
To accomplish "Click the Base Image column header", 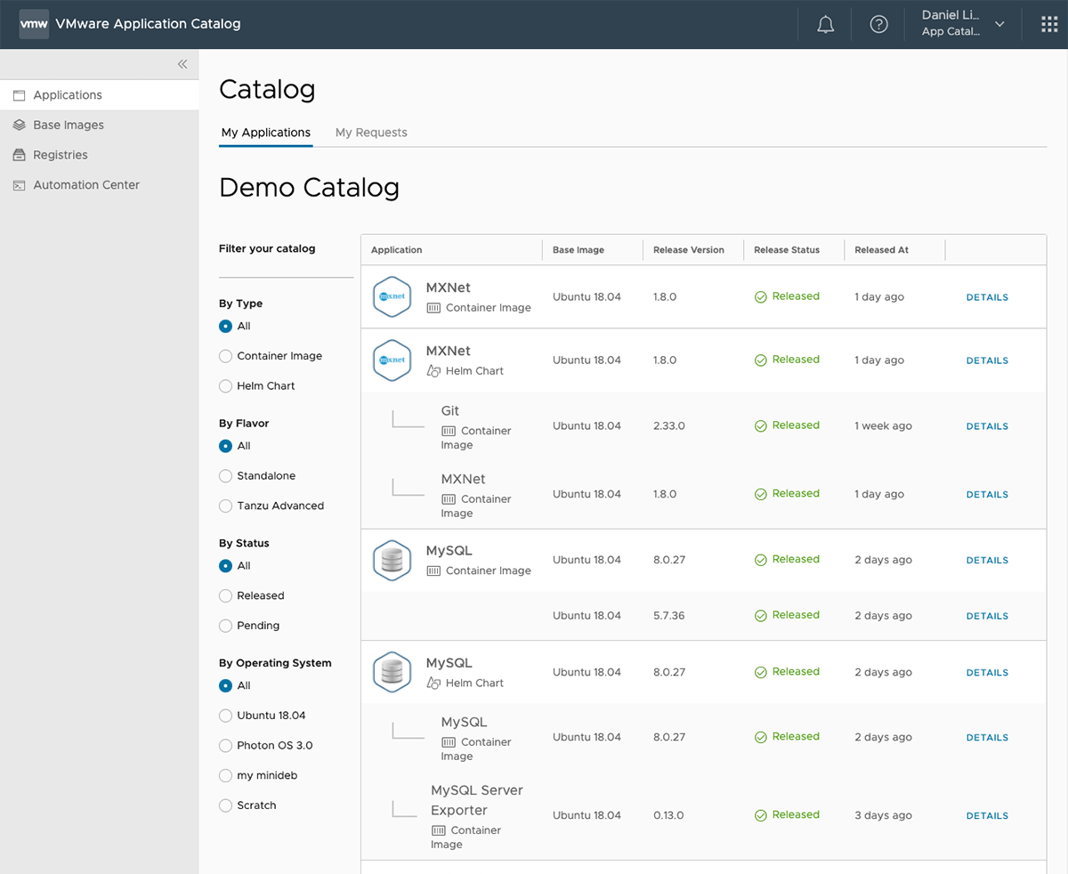I will coord(578,250).
